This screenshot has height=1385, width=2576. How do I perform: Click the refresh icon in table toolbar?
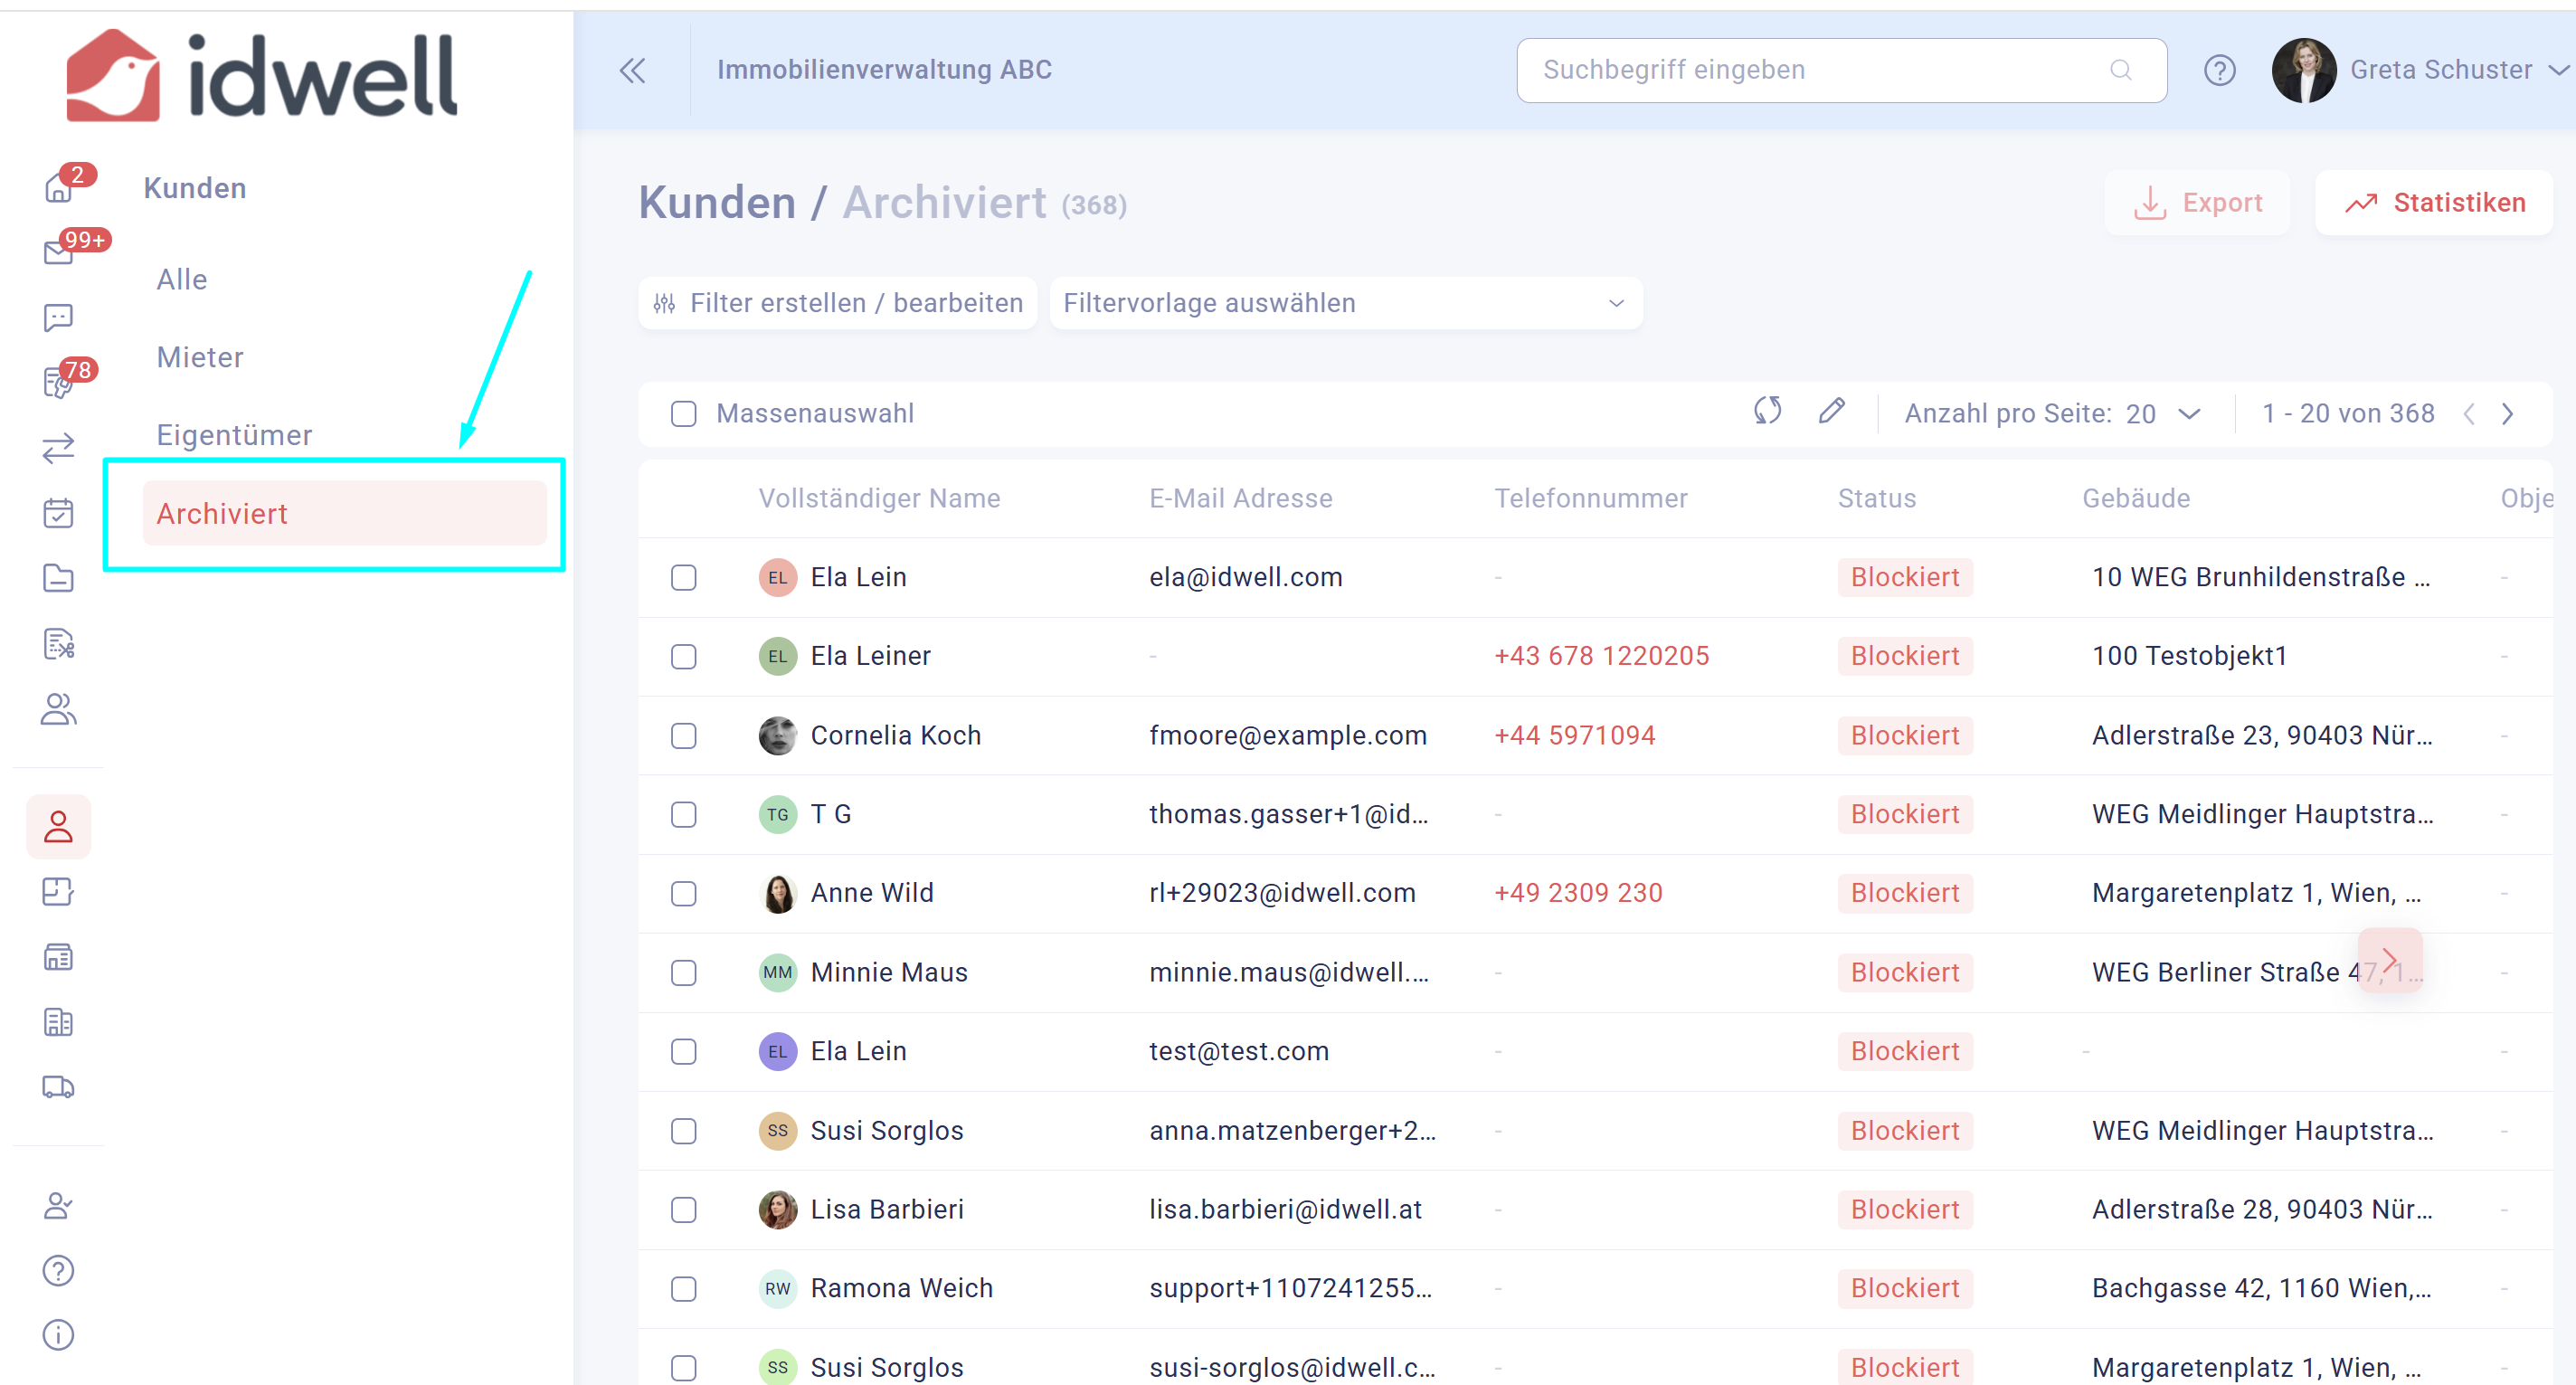[x=1767, y=412]
